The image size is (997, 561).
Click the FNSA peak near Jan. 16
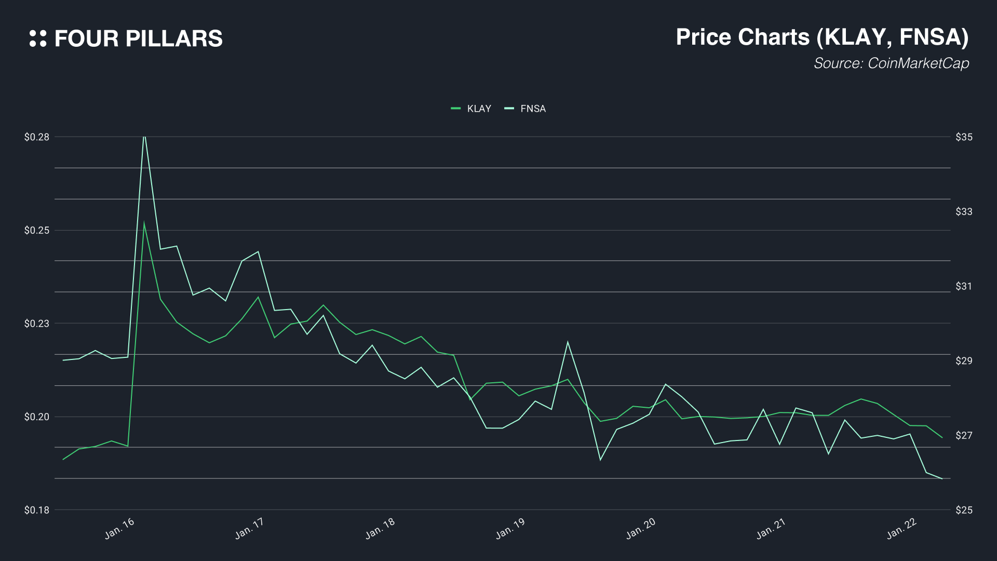coord(144,137)
